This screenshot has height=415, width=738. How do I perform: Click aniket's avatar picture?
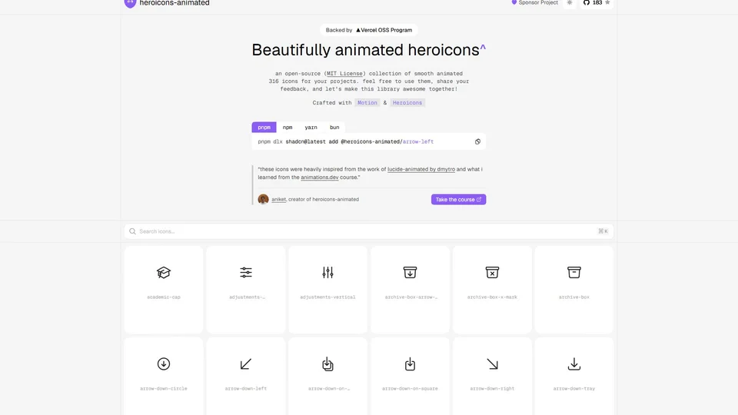(x=263, y=199)
